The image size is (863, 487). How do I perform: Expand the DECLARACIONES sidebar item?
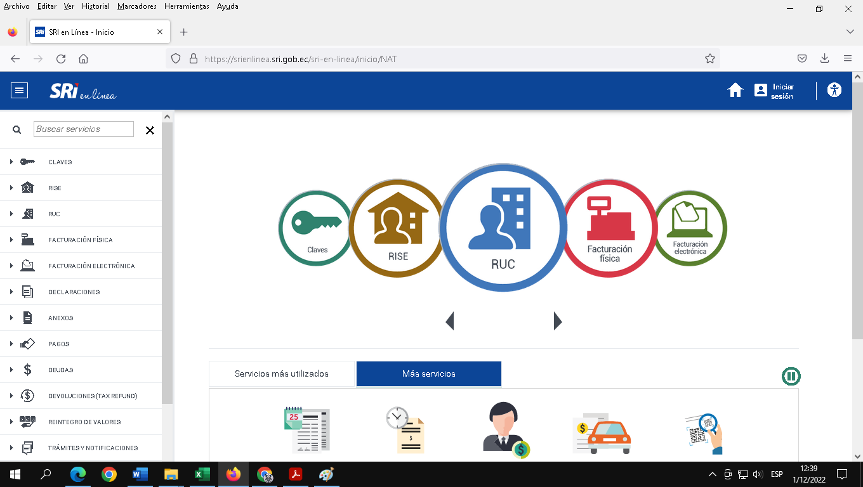tap(74, 292)
